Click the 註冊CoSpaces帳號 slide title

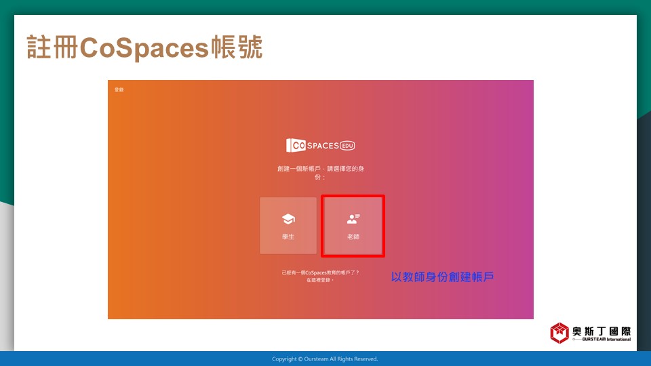[144, 47]
